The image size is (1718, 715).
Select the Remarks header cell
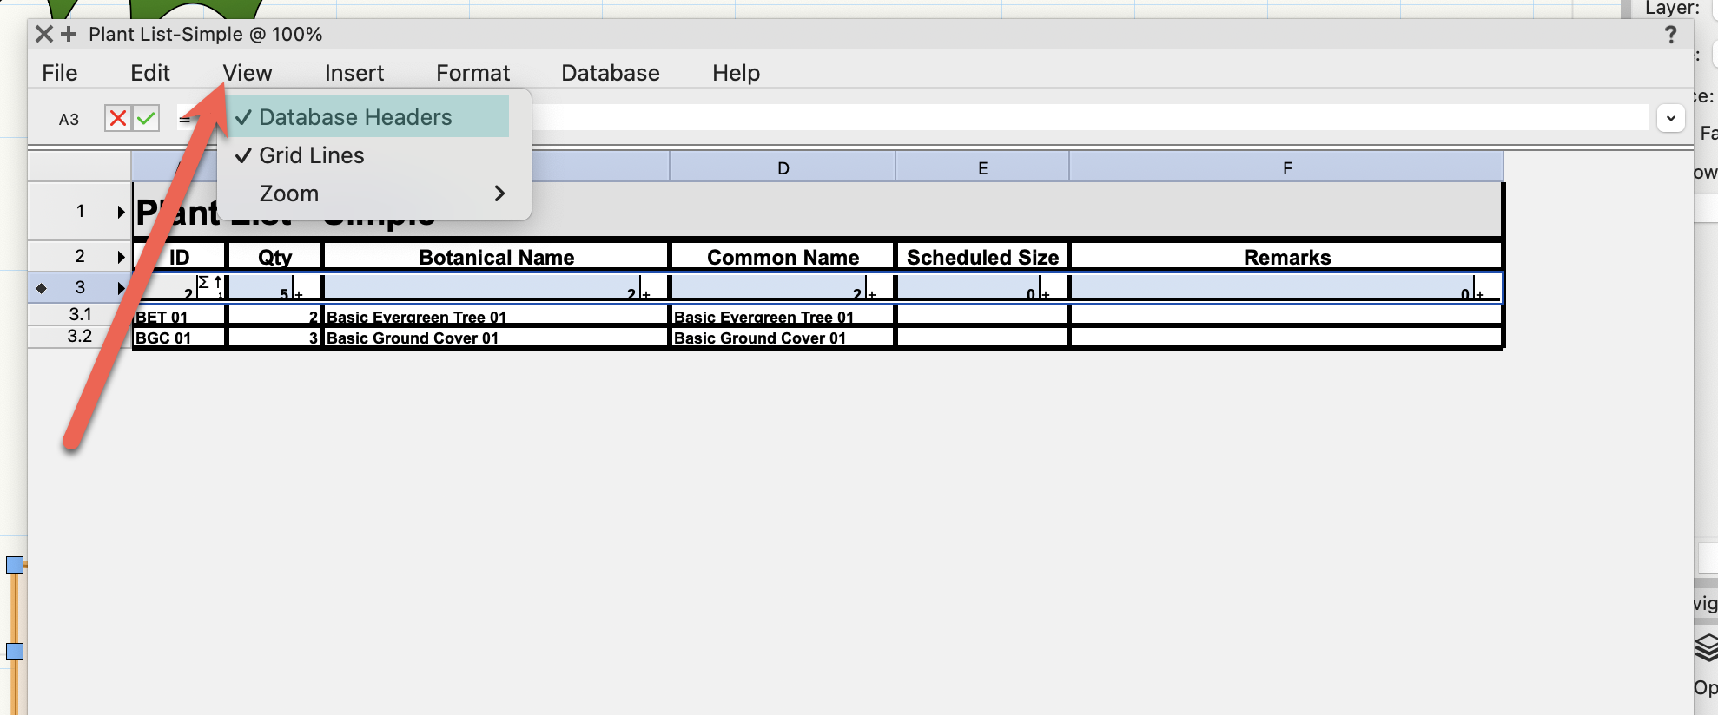(x=1286, y=257)
